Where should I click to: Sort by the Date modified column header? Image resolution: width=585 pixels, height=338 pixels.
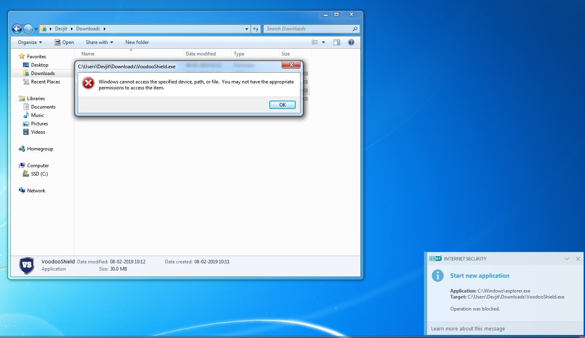(x=201, y=54)
